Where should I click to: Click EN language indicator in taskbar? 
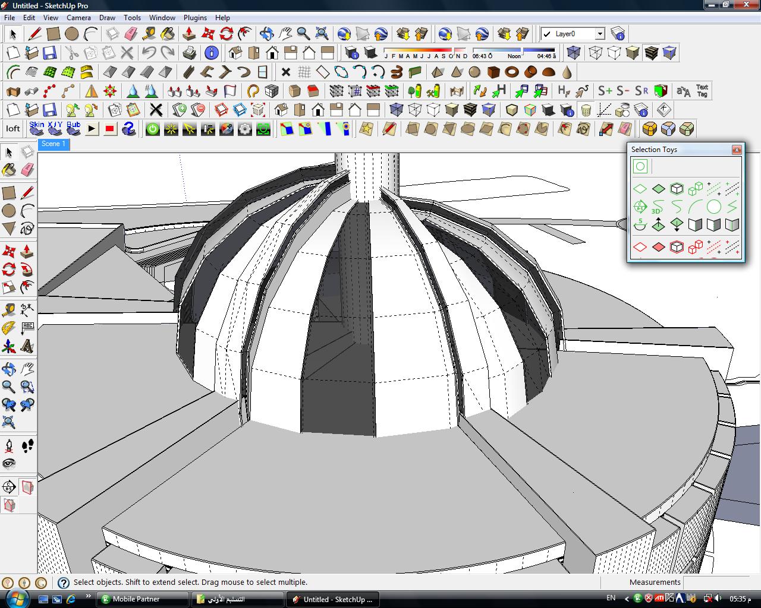[x=611, y=598]
